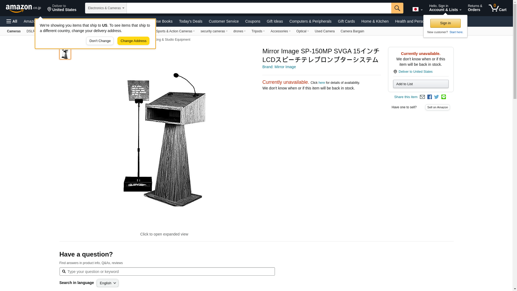Click the Don't Change button
Viewport: 517px width, 291px height.
click(x=100, y=41)
